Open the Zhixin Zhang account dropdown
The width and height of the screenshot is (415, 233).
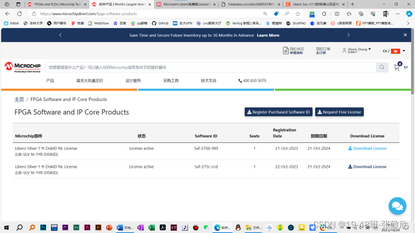click(357, 50)
